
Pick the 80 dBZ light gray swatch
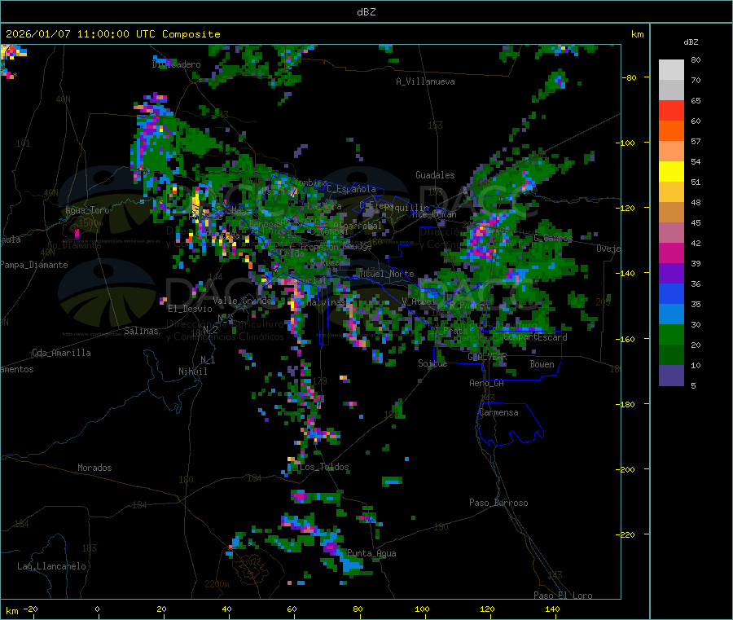[671, 70]
